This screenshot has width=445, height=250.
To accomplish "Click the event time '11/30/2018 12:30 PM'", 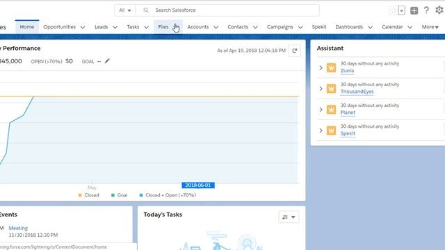I will pyautogui.click(x=33, y=235).
